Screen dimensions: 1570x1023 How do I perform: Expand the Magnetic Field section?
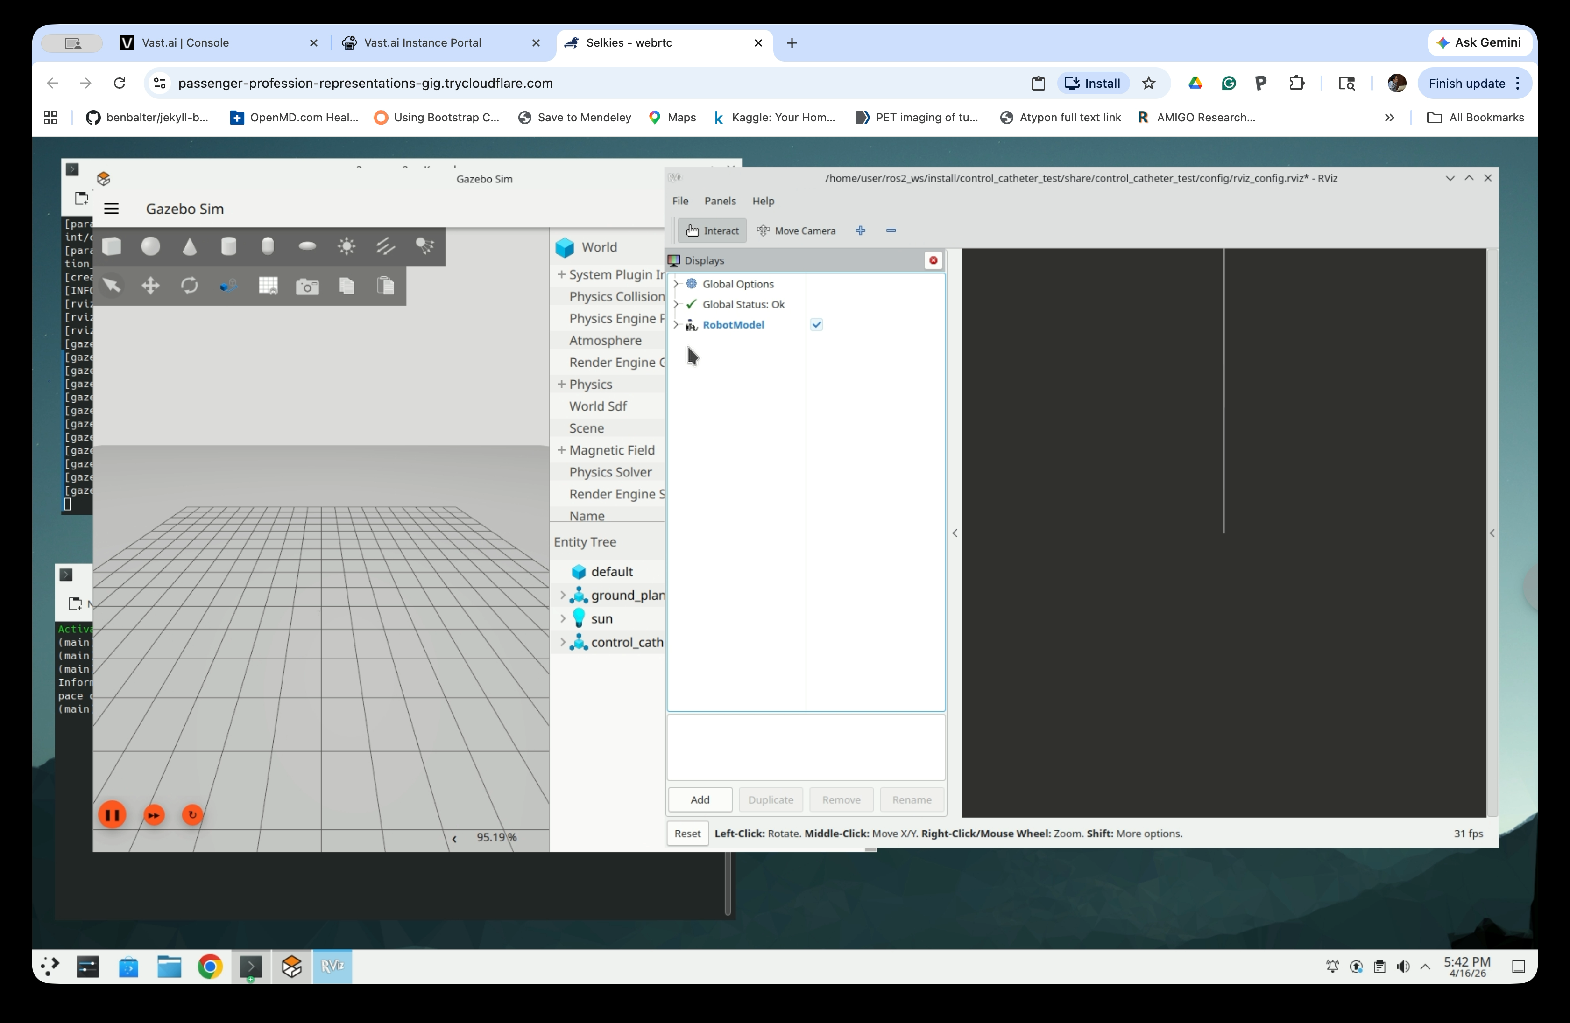tap(561, 449)
